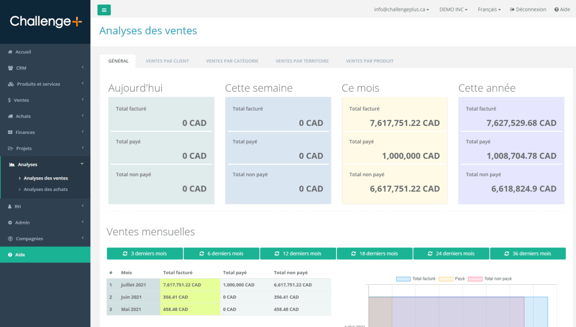This screenshot has width=576, height=327.
Task: Click the CRM users icon
Action: (11, 68)
